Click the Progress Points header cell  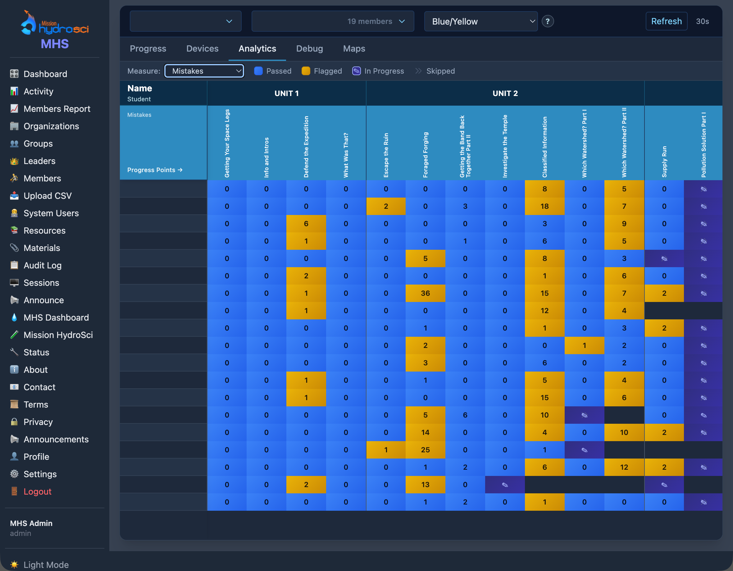[x=155, y=170]
